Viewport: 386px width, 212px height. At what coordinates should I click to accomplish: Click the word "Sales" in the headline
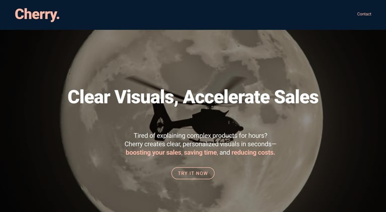tap(296, 96)
